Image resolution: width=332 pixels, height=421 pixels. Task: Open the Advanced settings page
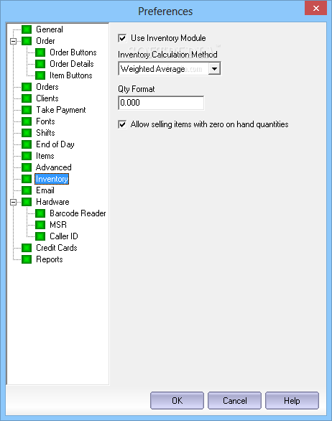(54, 167)
